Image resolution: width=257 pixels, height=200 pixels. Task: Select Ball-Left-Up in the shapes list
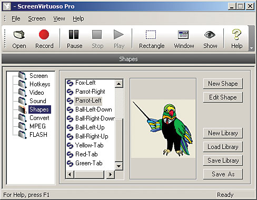[90, 127]
